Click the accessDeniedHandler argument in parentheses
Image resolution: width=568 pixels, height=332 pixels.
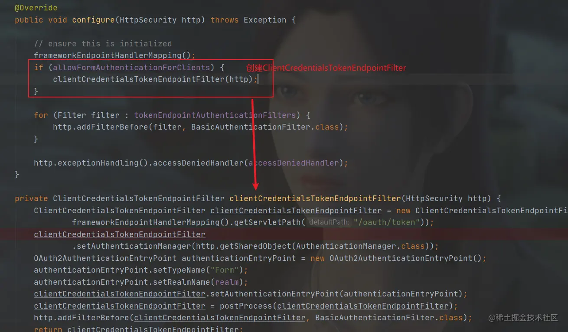point(294,163)
